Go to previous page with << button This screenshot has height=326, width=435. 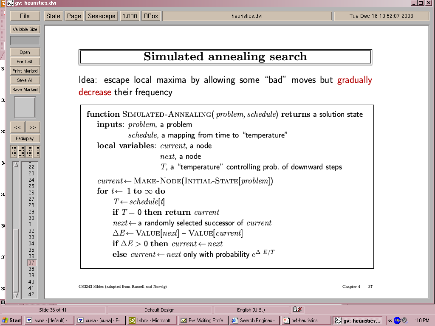click(x=17, y=127)
